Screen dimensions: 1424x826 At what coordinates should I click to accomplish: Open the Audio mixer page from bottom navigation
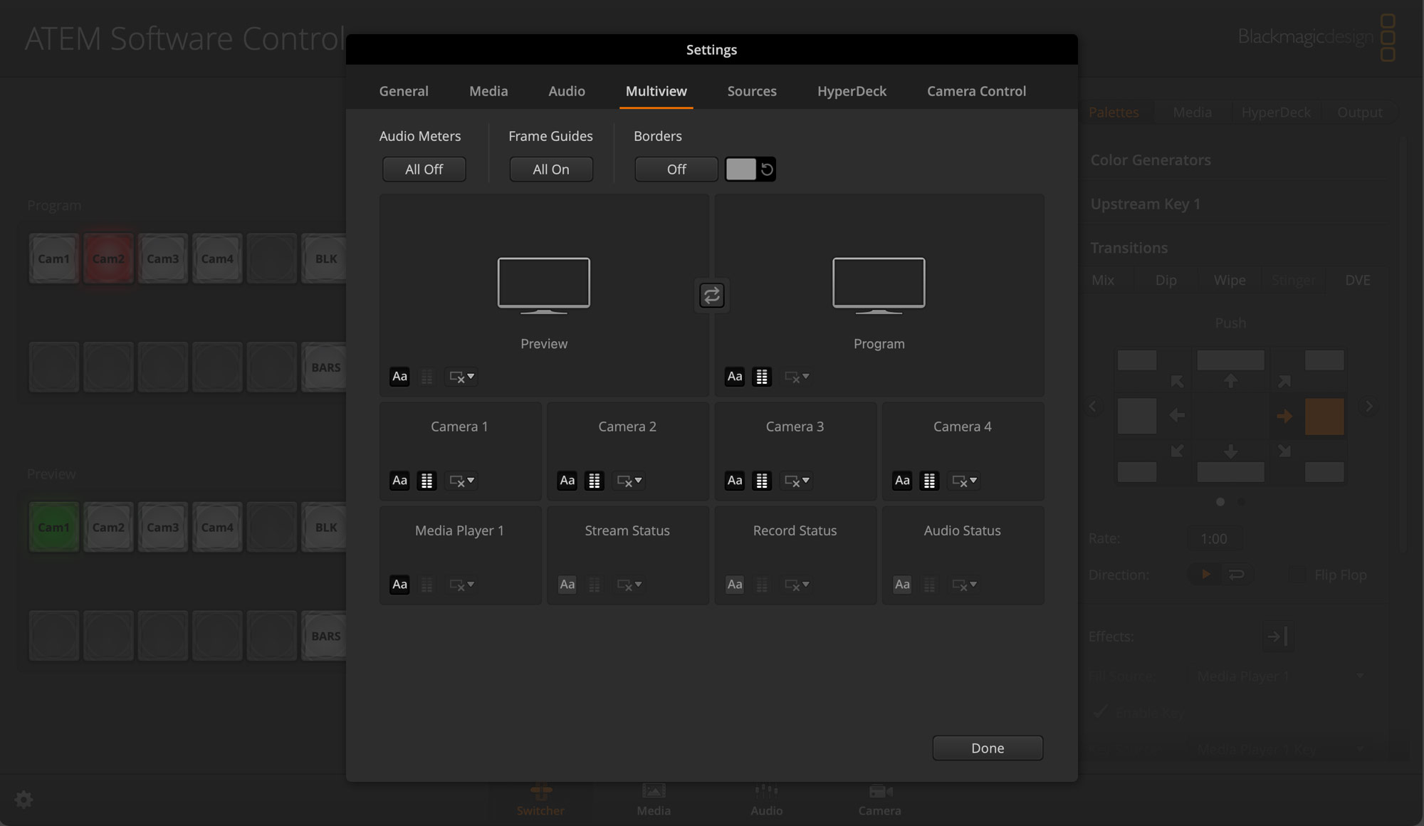(766, 800)
